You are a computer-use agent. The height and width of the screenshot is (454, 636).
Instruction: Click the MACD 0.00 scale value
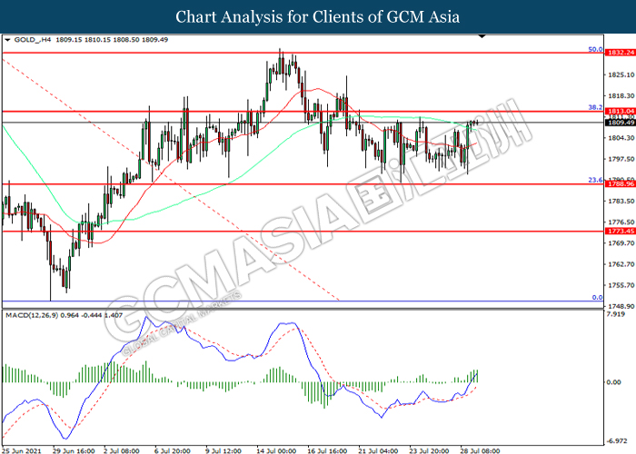pos(614,381)
